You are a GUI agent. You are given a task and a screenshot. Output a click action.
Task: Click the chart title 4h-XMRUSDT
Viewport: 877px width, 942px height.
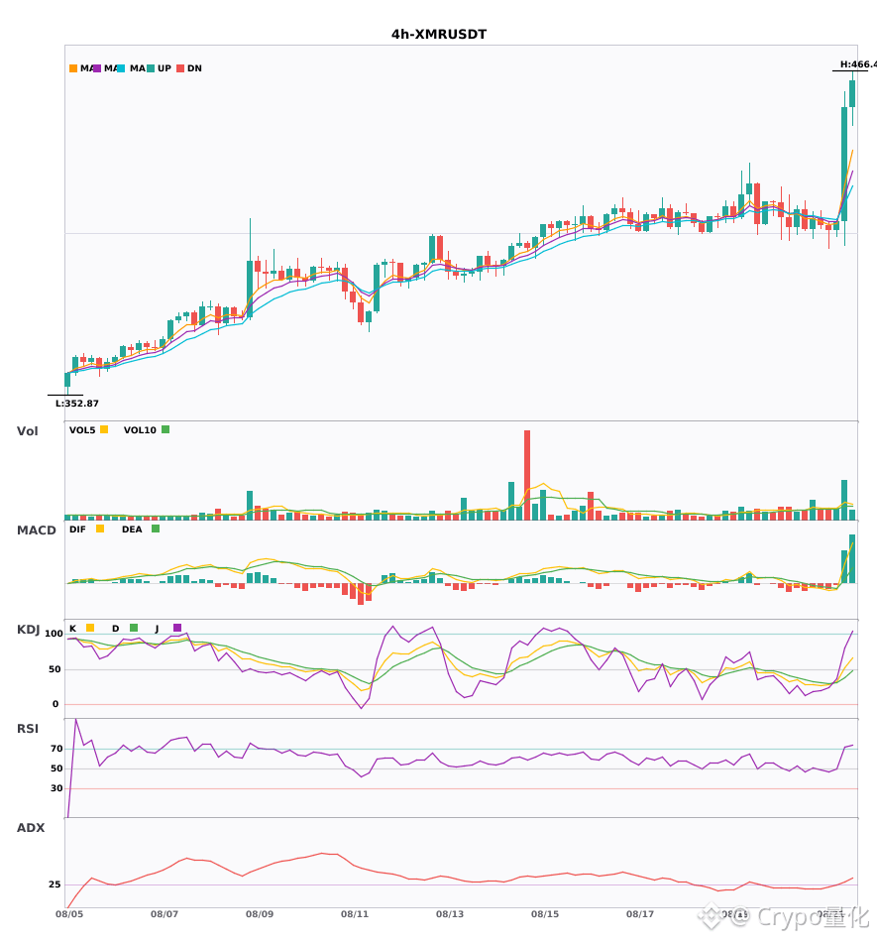[x=439, y=35]
